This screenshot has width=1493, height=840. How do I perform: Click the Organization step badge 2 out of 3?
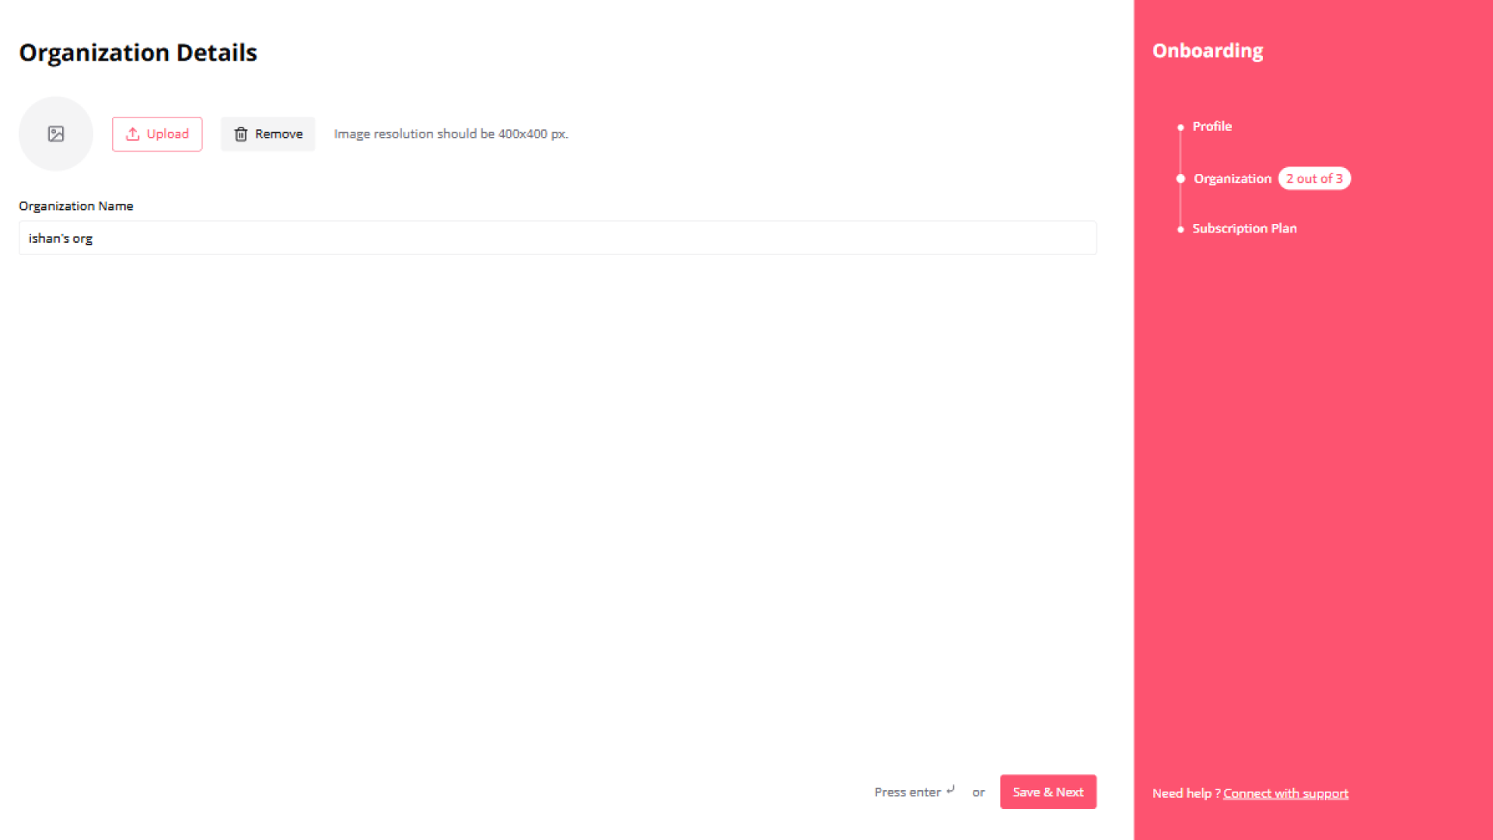pos(1315,178)
